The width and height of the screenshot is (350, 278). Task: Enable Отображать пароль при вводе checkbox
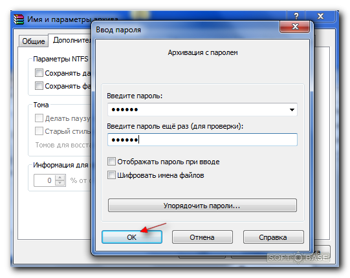111,162
